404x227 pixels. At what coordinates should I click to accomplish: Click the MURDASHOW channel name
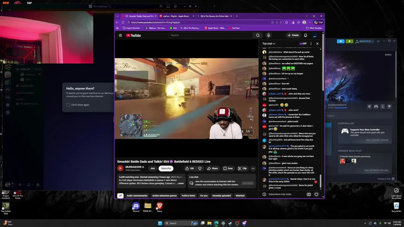pos(134,167)
